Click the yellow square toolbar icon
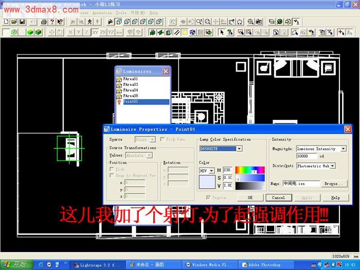Viewport: 360px width, 270px height. pyautogui.click(x=185, y=32)
